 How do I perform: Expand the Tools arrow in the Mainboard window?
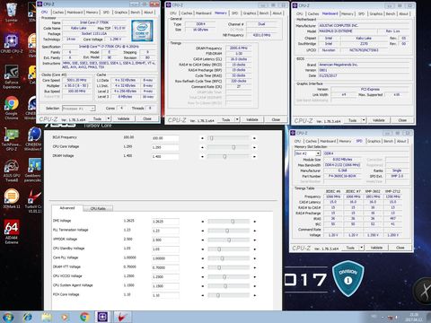[x=364, y=120]
